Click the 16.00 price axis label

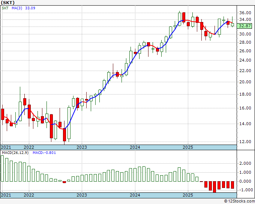[245, 108]
